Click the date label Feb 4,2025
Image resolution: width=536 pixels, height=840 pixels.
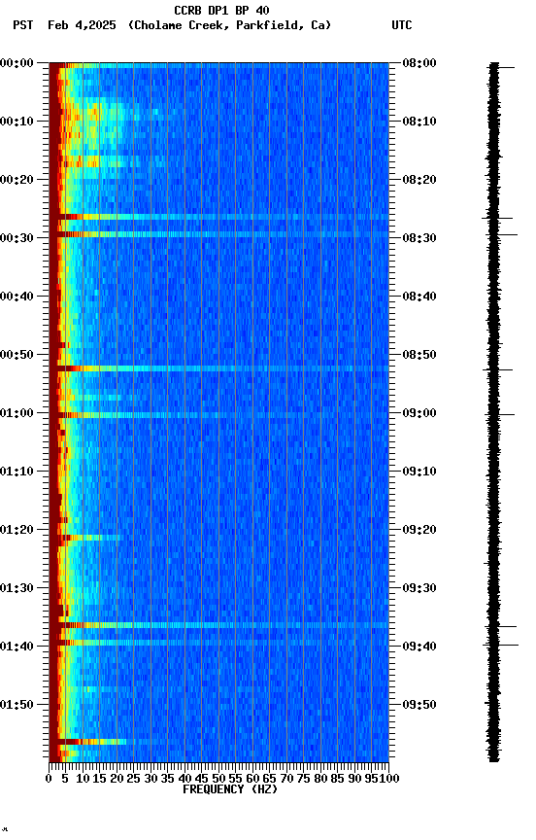point(82,25)
